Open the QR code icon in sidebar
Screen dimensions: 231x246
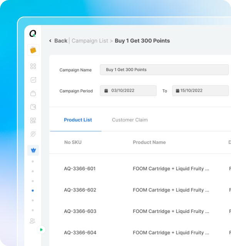[33, 120]
